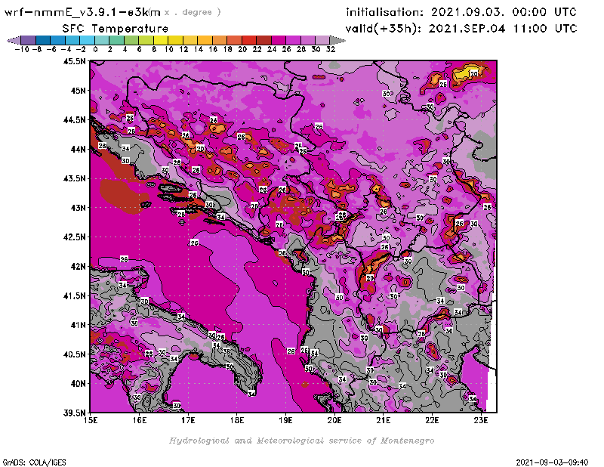Click the dark red legend swatch between 22 and 24
Screen dimensions: 604x467
(x=263, y=40)
